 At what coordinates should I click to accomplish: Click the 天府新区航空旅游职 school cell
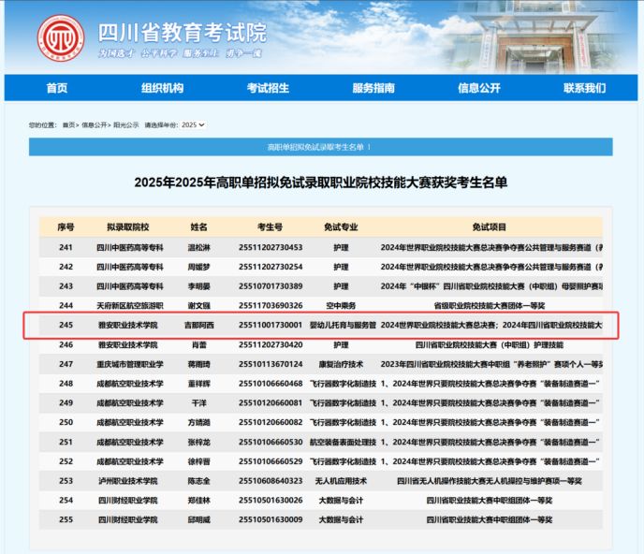tap(130, 305)
